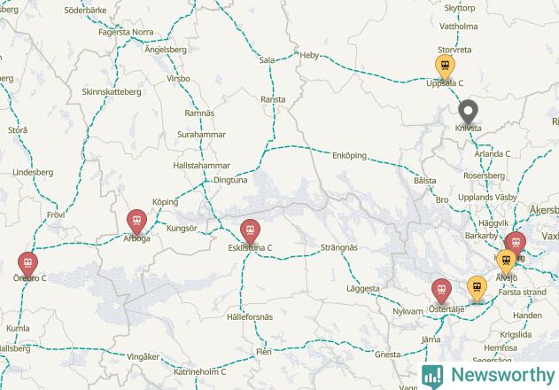The width and height of the screenshot is (559, 390).
Task: Click the yellow train marker at Uppsala C
Action: [445, 66]
